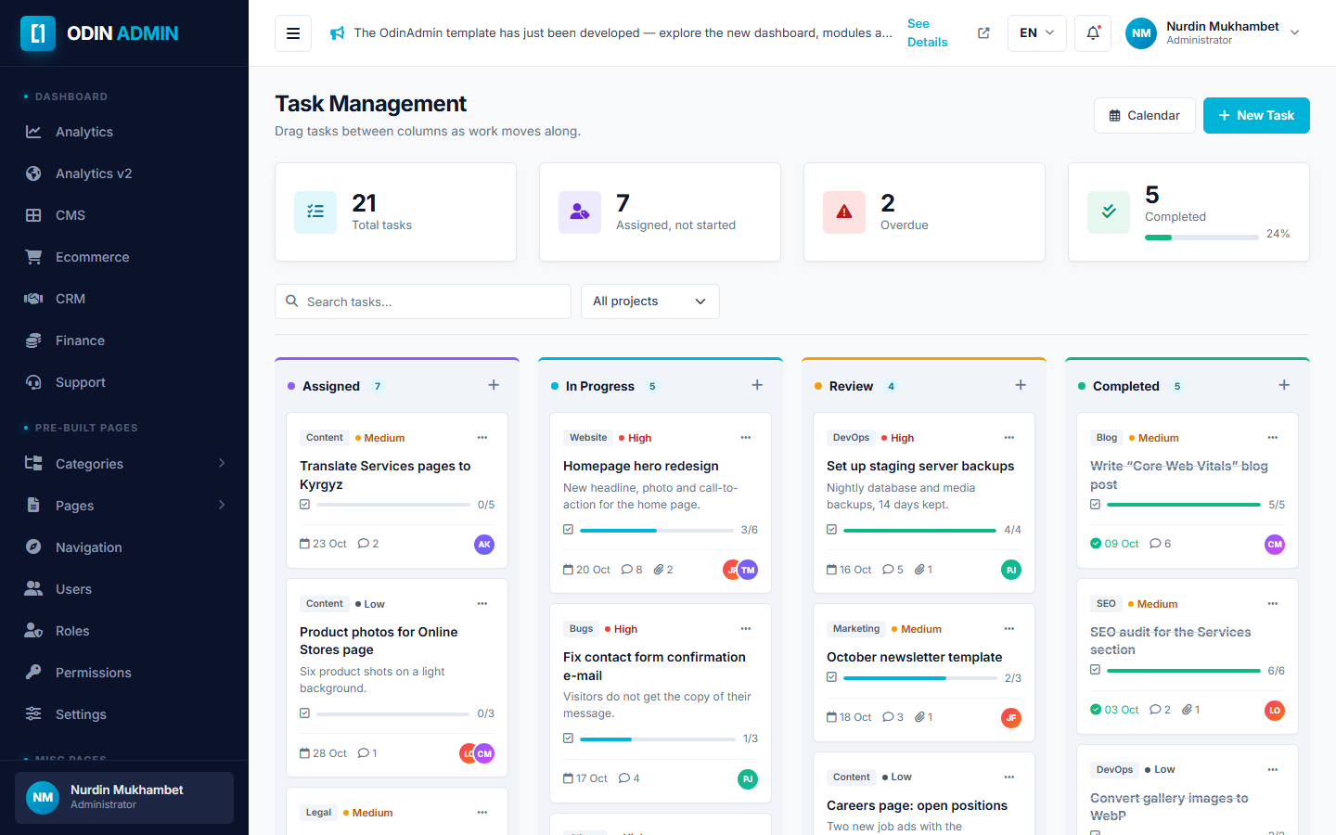The height and width of the screenshot is (835, 1336).
Task: Open options menu for Translate Services card
Action: pos(482,437)
